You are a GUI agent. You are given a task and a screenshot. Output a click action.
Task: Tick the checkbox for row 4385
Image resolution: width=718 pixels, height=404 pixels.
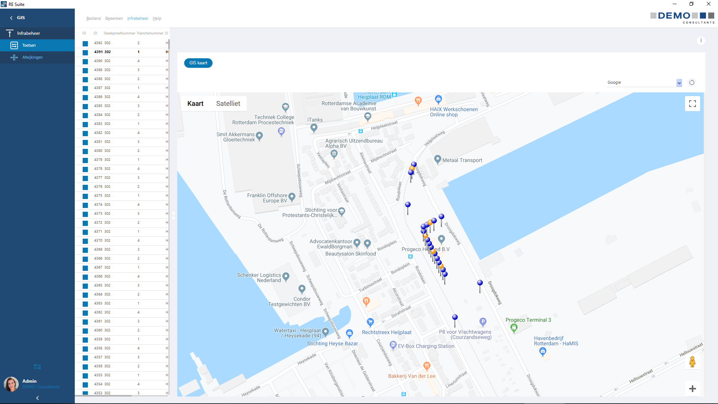coord(85,106)
